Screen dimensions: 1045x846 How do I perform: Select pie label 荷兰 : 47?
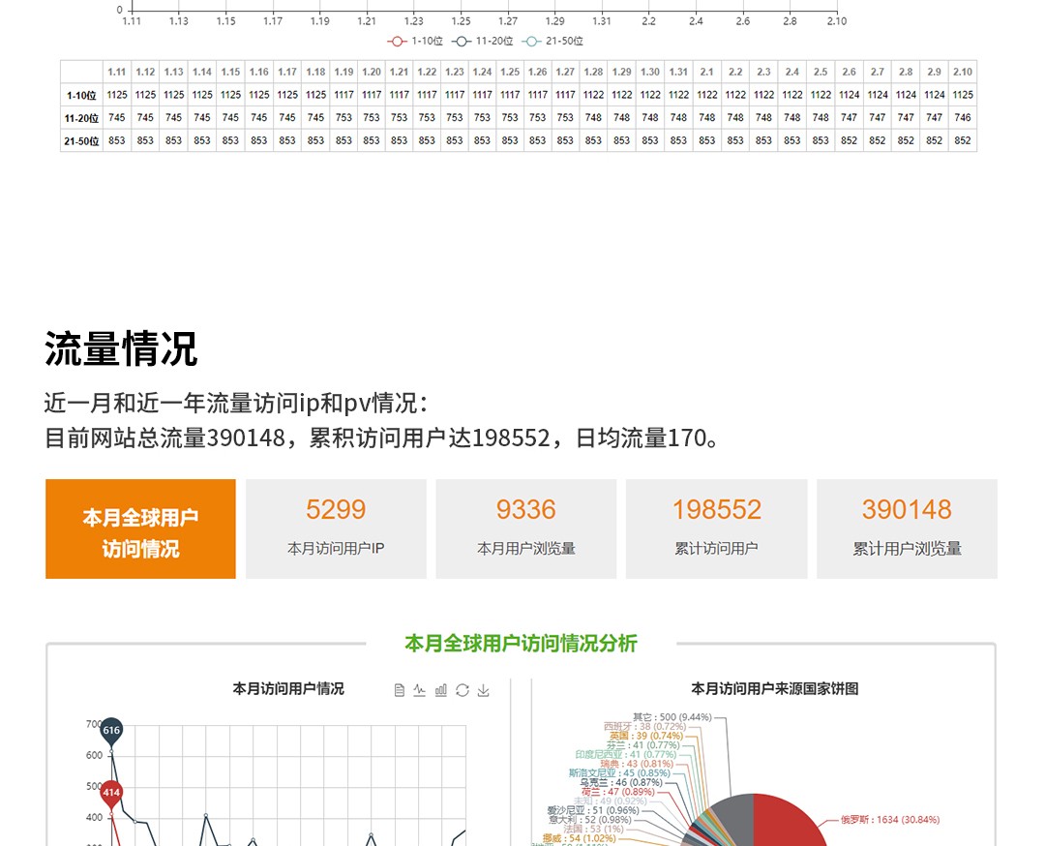tap(617, 792)
